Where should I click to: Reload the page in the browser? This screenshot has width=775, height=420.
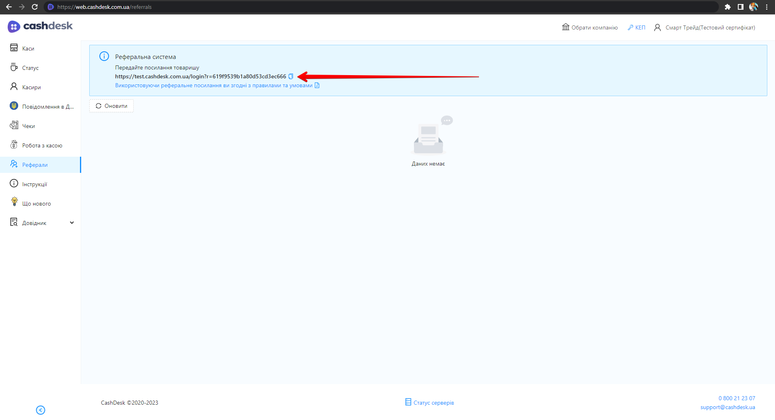click(35, 7)
